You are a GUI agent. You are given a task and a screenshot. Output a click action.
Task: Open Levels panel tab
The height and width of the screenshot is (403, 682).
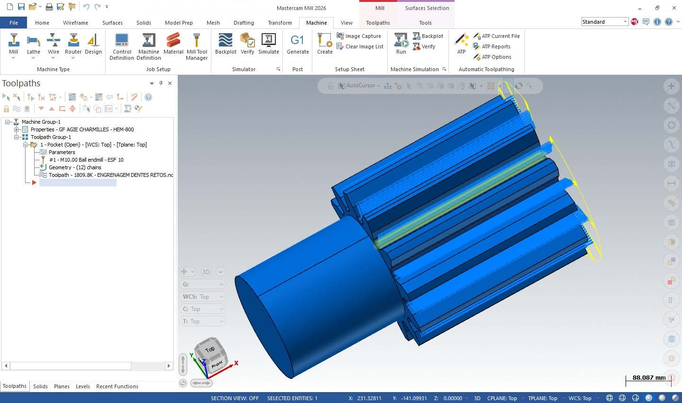82,386
